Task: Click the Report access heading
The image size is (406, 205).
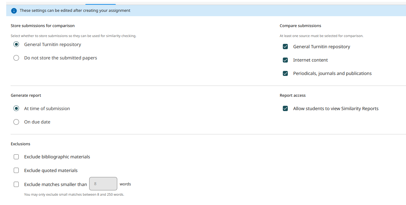Action: click(x=292, y=96)
